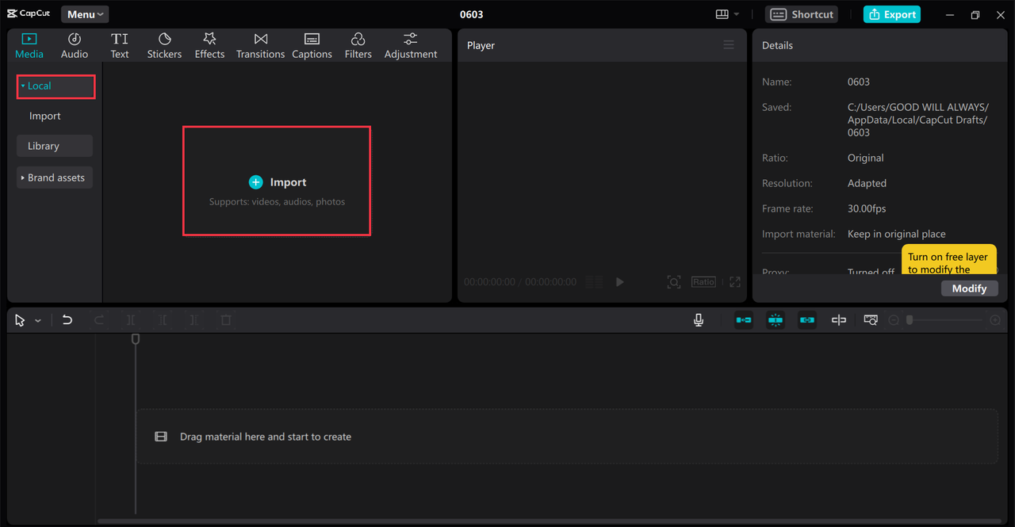Switch to the Effects tab
Screen dimensions: 1015x527
point(209,46)
